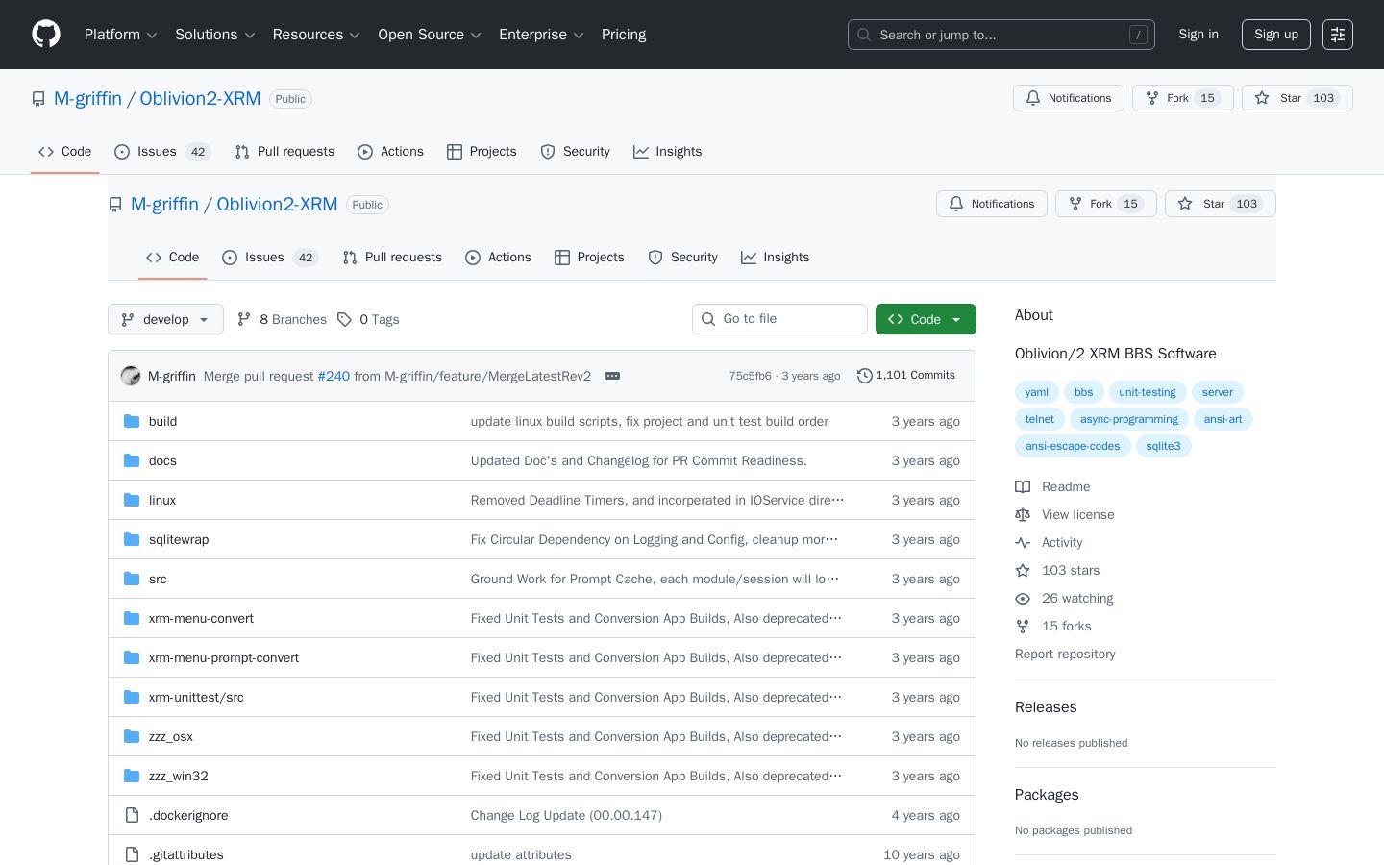Image resolution: width=1384 pixels, height=865 pixels.
Task: Click the folder icon beside xrm-unittest/src
Action: 132,697
